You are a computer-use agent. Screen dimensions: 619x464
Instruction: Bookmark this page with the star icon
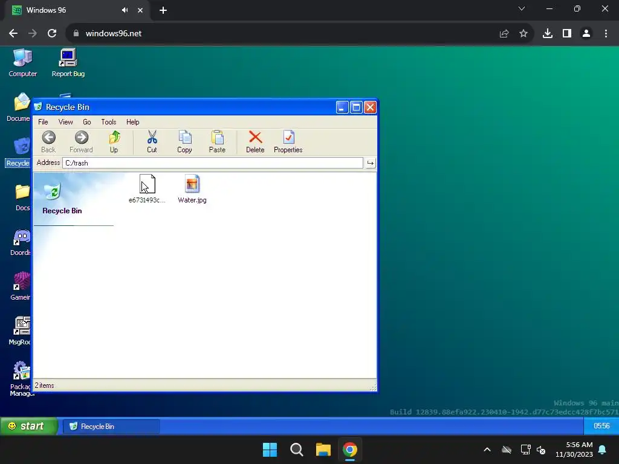(523, 34)
